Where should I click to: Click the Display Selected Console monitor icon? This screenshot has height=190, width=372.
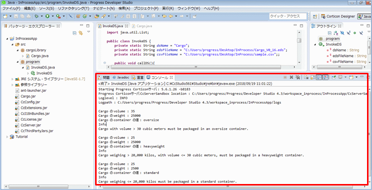(x=341, y=77)
